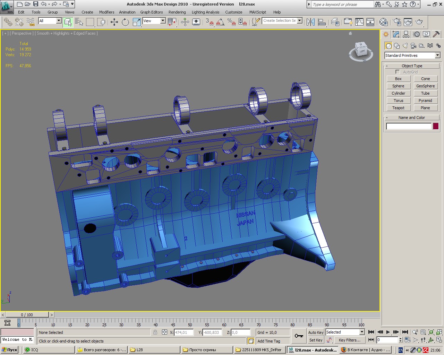Select Cameras category in Create panel
Viewport: 444px width, 355px height.
[x=413, y=46]
